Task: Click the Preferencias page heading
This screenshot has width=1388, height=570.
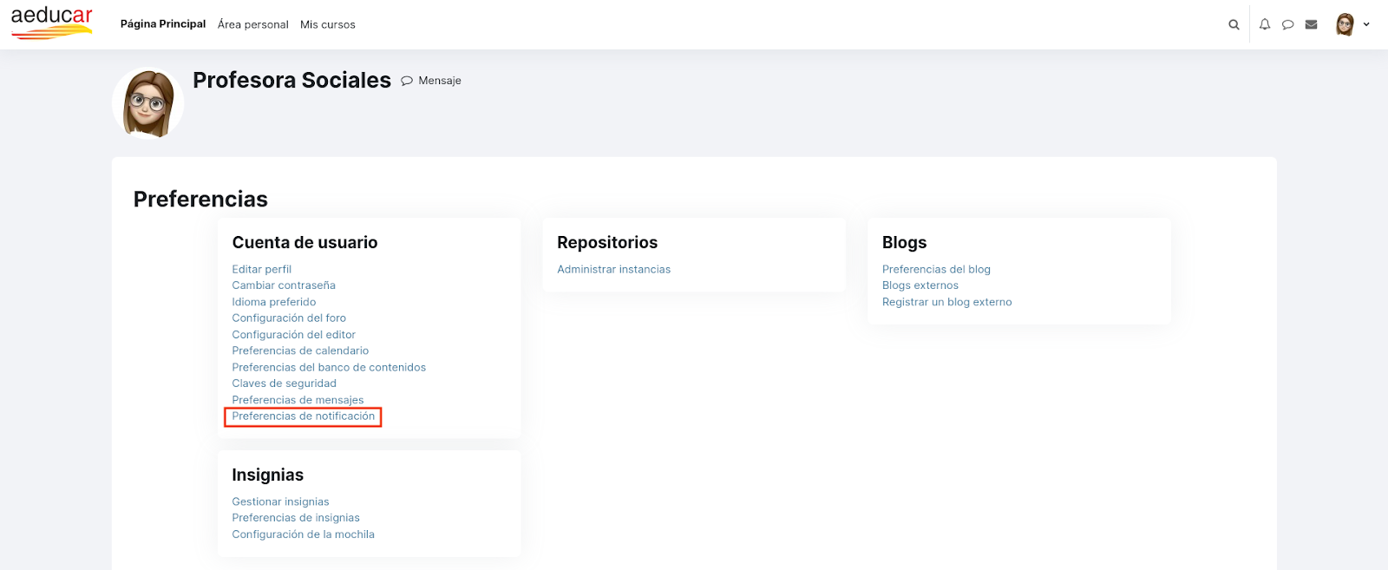Action: [200, 199]
